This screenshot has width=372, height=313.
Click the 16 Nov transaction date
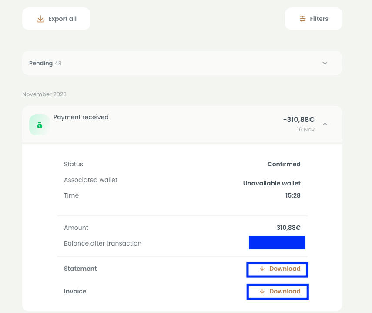[x=305, y=130]
